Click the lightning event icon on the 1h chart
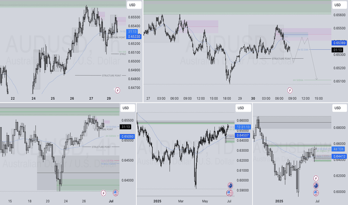Screen dimensions: 348x205 click(117, 90)
